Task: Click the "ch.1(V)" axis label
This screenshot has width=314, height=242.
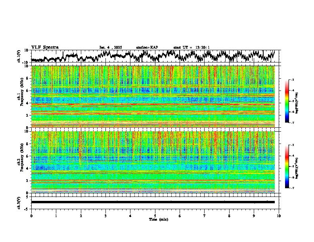Action: [x=19, y=56]
